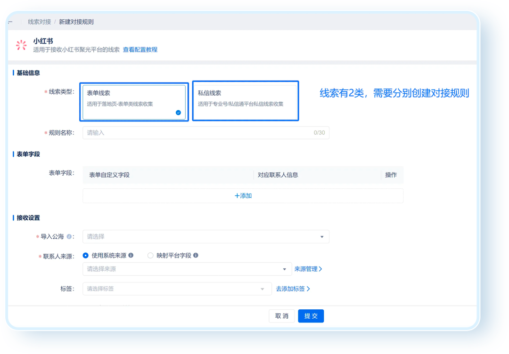Viewport: 509px width, 354px height.
Task: Click the collapse icon left of breadcrumb
Action: click(10, 22)
